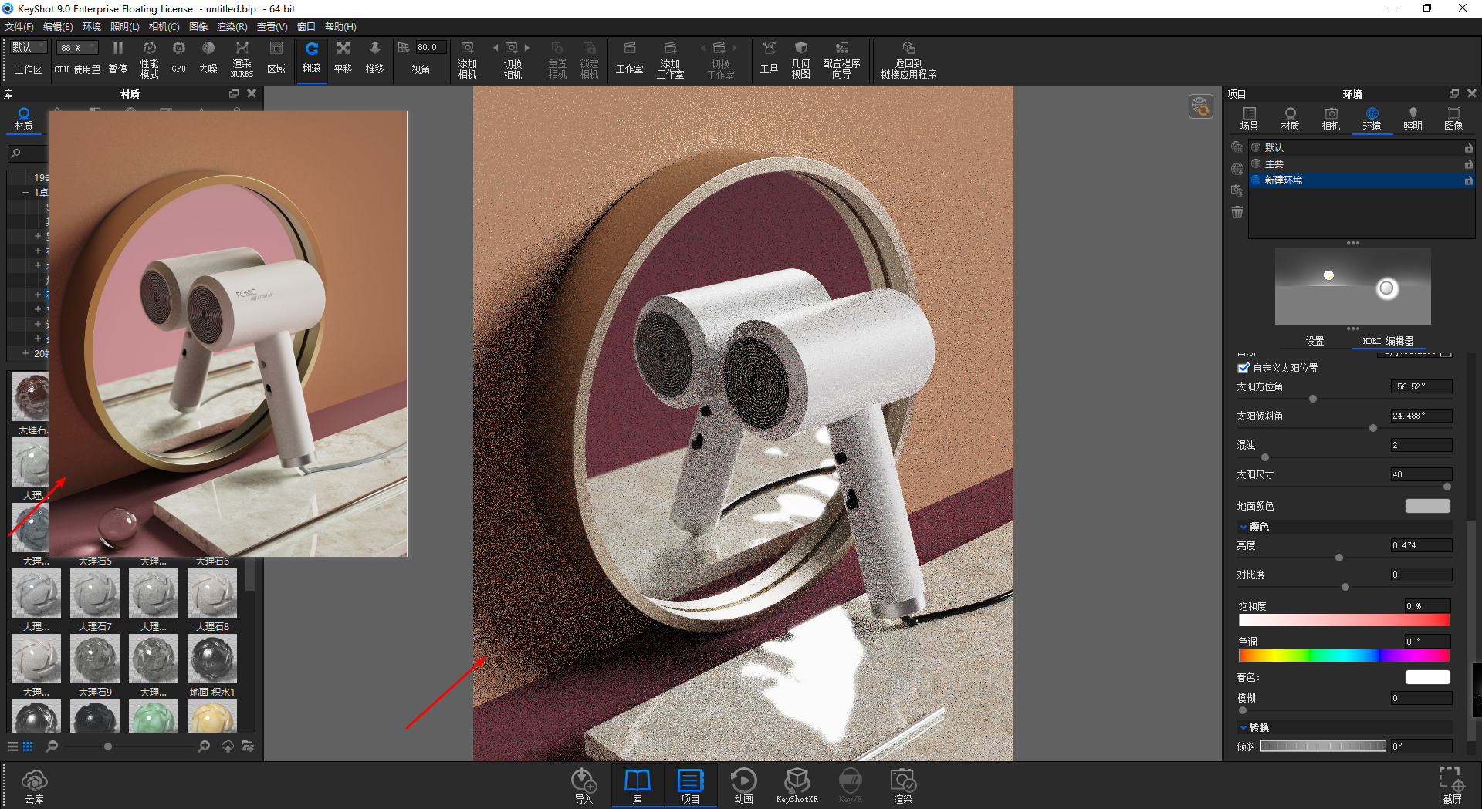Toggle lock on 默认 environment
Viewport: 1482px width, 809px height.
[1468, 148]
